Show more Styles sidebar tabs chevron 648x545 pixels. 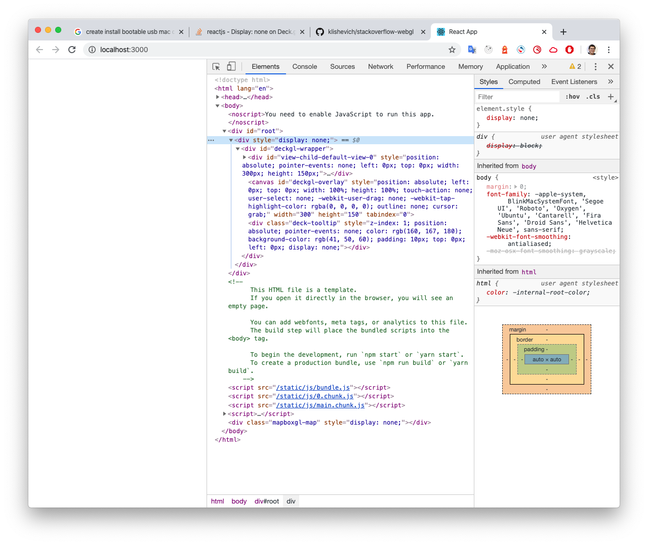(x=611, y=81)
